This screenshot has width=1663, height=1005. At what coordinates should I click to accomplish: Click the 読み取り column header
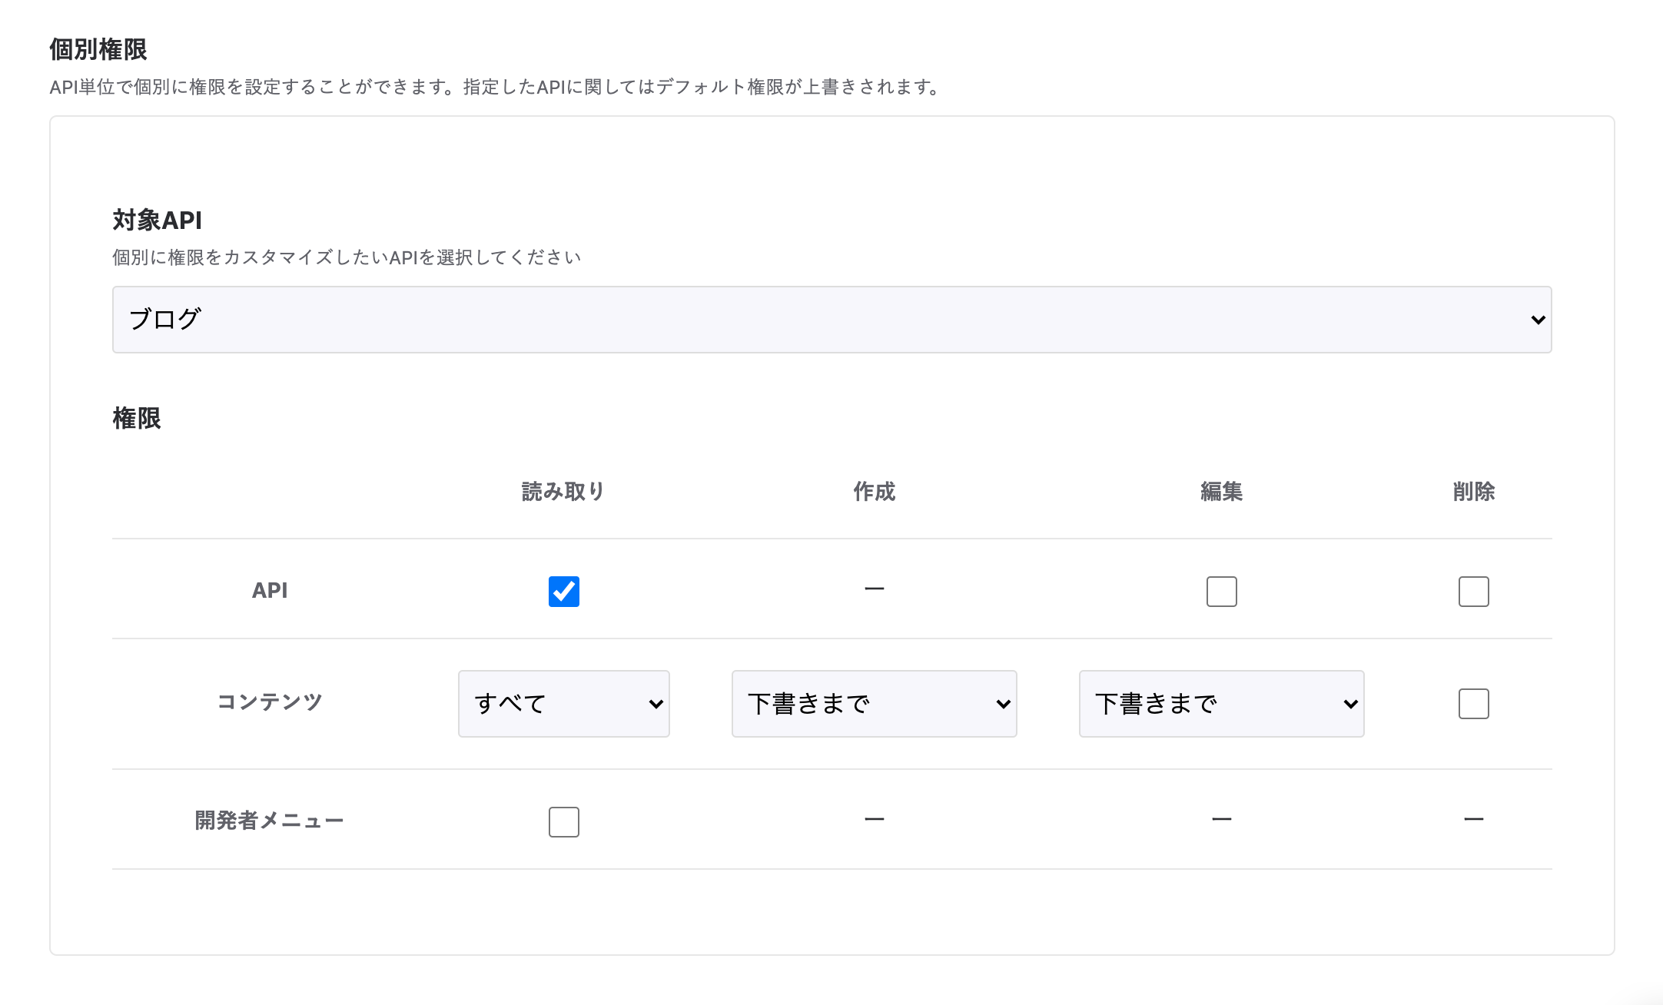coord(563,492)
